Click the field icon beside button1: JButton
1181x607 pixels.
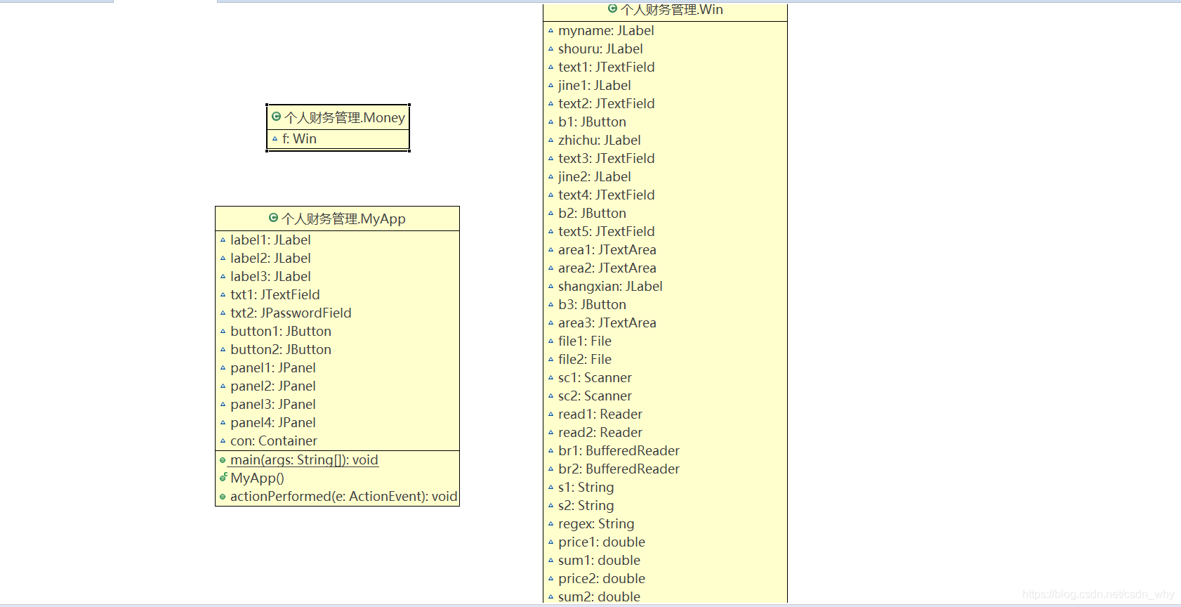tap(223, 332)
